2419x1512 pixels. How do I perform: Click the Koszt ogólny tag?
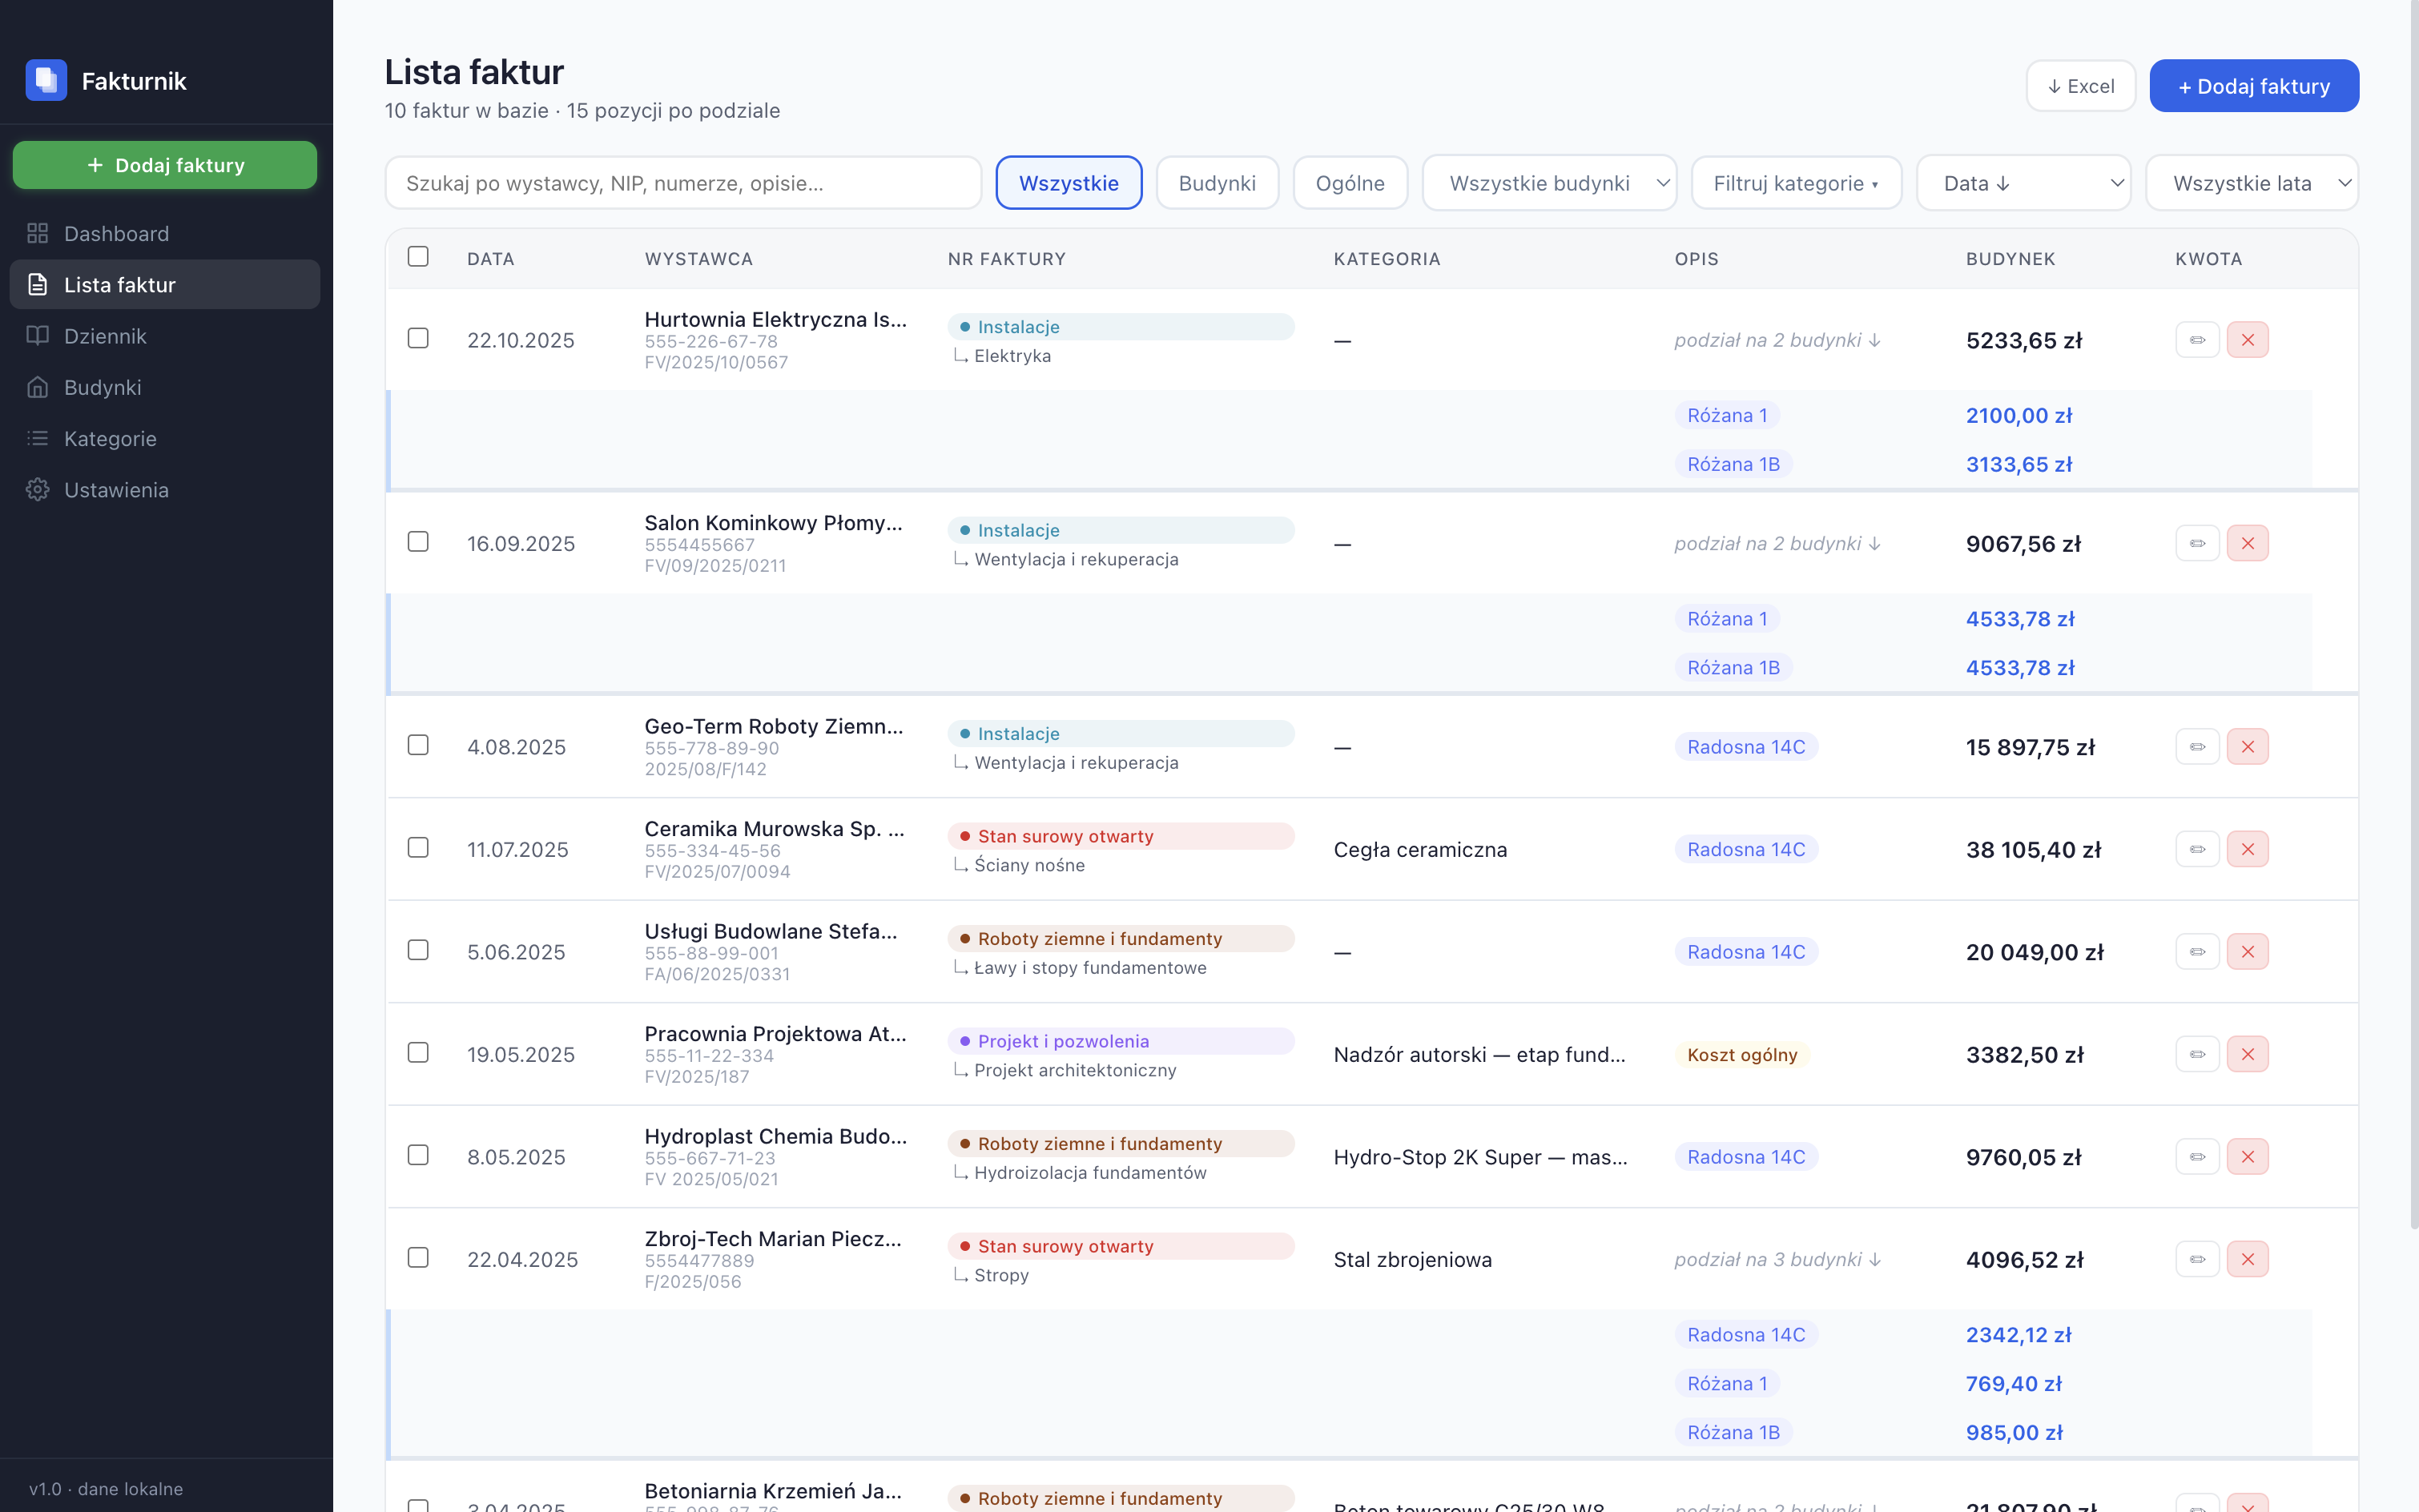1742,1055
